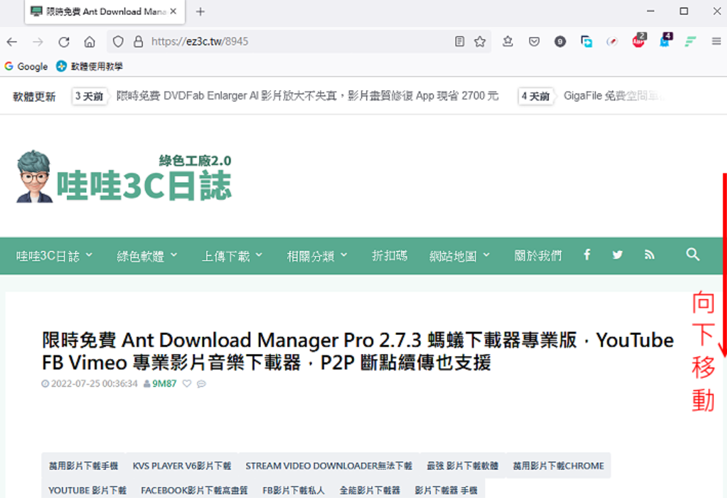727x498 pixels.
Task: Open the green striped extension icon
Action: pyautogui.click(x=690, y=42)
